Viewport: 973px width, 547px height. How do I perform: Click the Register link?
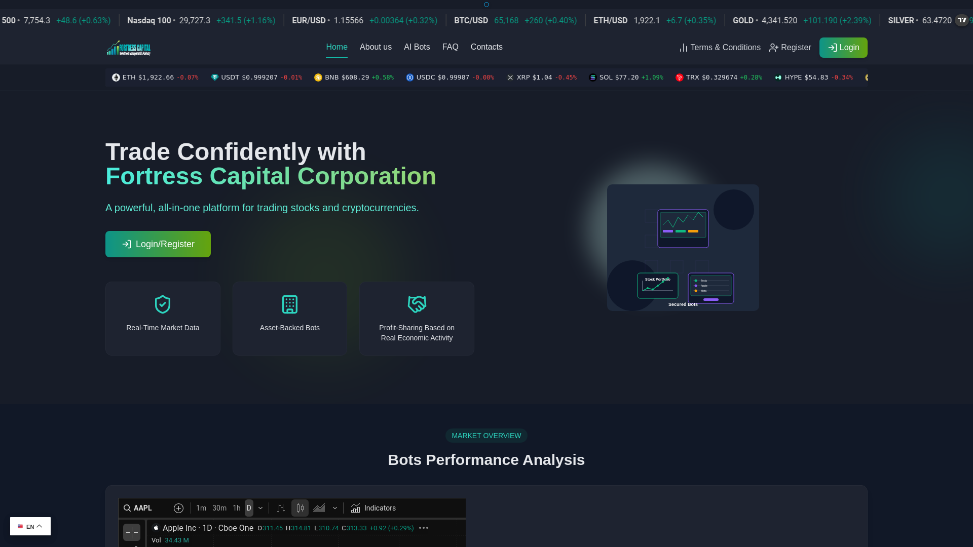[790, 48]
